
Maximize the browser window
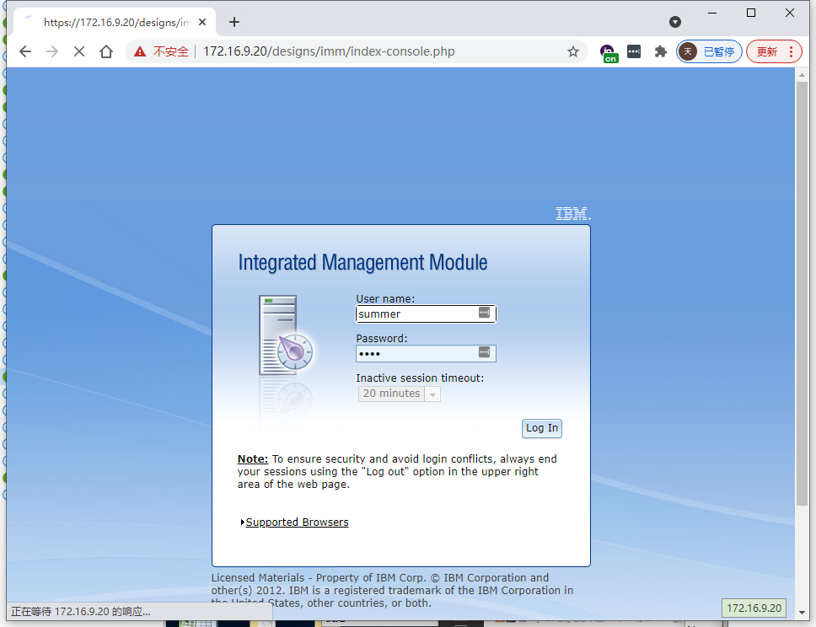[x=751, y=13]
